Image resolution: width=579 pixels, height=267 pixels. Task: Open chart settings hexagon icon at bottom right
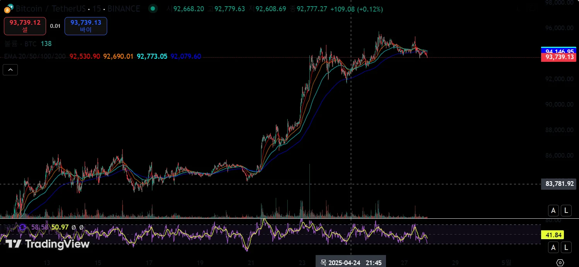560,262
